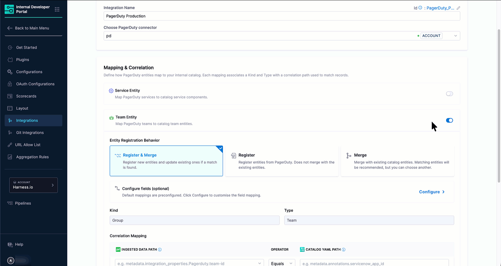501x266 pixels.
Task: Click the Back to Main Menu arrow
Action: pyautogui.click(x=10, y=28)
